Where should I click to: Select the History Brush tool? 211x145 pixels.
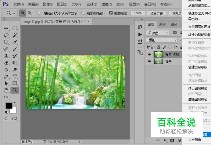click(x=15, y=56)
